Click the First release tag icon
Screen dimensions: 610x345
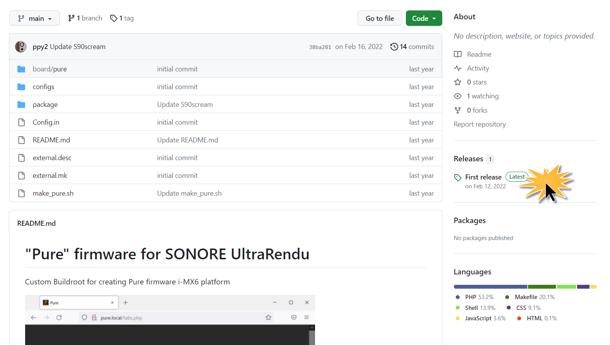coord(458,178)
